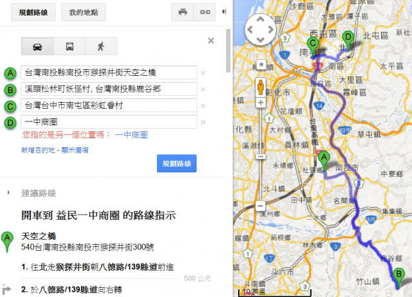Select the public transit bus mode
The height and width of the screenshot is (297, 412).
point(70,46)
